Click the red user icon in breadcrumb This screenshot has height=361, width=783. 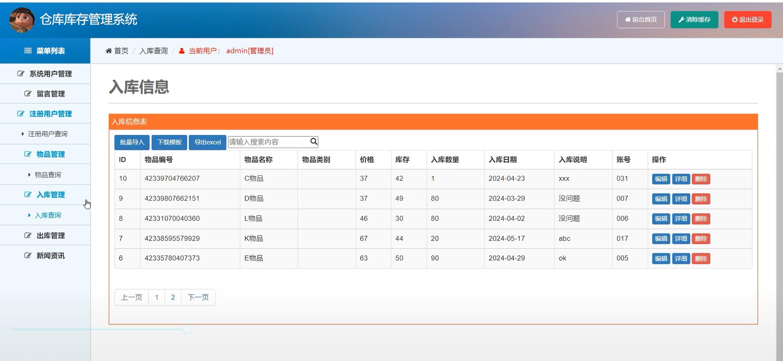(x=181, y=51)
